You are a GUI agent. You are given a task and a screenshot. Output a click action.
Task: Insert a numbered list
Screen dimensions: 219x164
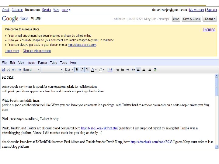[x=117, y=70]
